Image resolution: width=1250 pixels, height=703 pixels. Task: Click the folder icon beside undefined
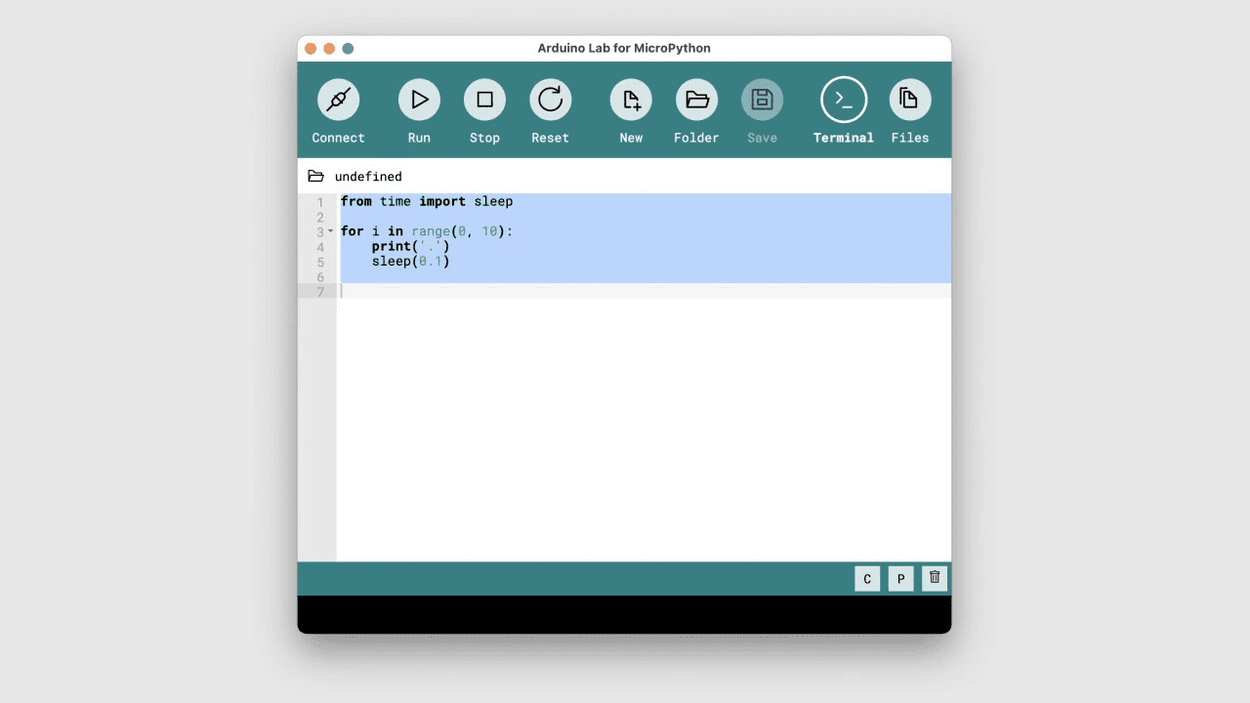[315, 176]
